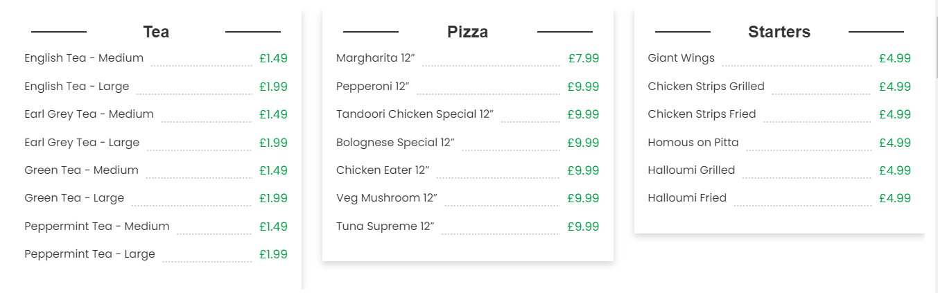The height and width of the screenshot is (293, 938).
Task: Select Halloumi Fried starter
Action: (687, 198)
